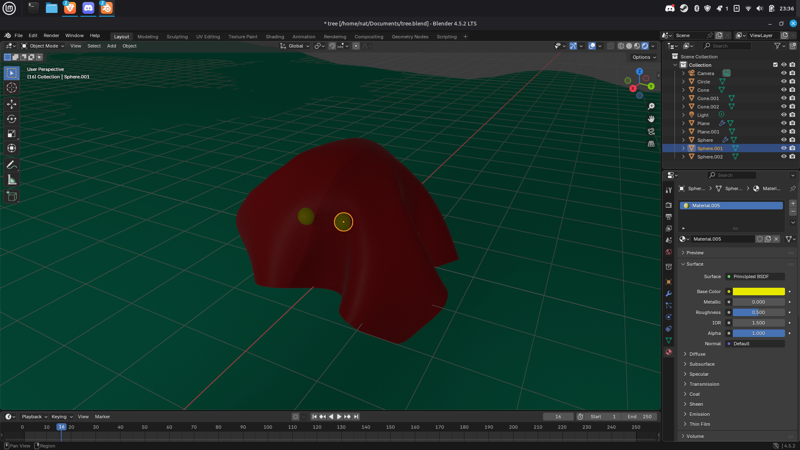The height and width of the screenshot is (450, 800).
Task: Choose the Measure tool
Action: (x=12, y=180)
